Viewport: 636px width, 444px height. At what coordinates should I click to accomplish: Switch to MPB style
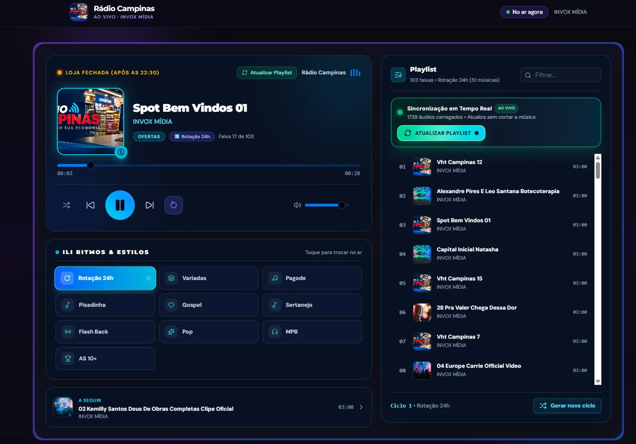tap(312, 332)
